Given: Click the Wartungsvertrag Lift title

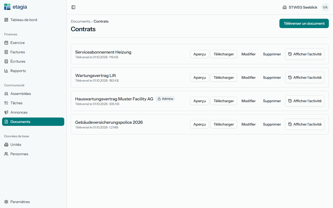Looking at the screenshot, I should [95, 75].
